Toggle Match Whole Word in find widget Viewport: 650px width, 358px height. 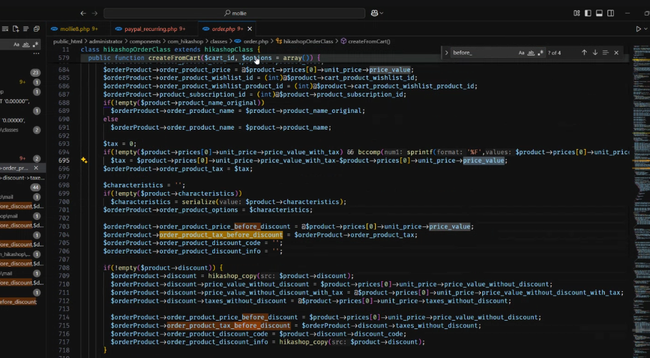pyautogui.click(x=531, y=53)
